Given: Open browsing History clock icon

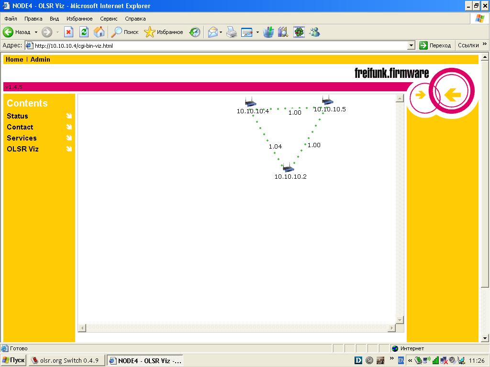Looking at the screenshot, I should 195,32.
